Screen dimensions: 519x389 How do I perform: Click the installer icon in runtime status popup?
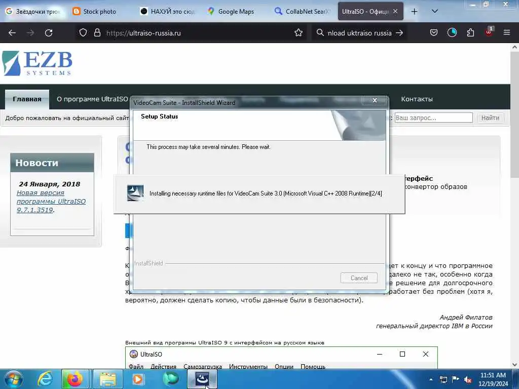click(135, 193)
